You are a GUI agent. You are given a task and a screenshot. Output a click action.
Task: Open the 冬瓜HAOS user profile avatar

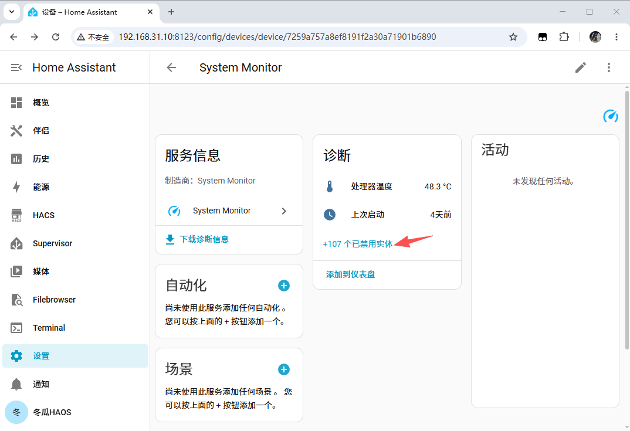click(16, 412)
